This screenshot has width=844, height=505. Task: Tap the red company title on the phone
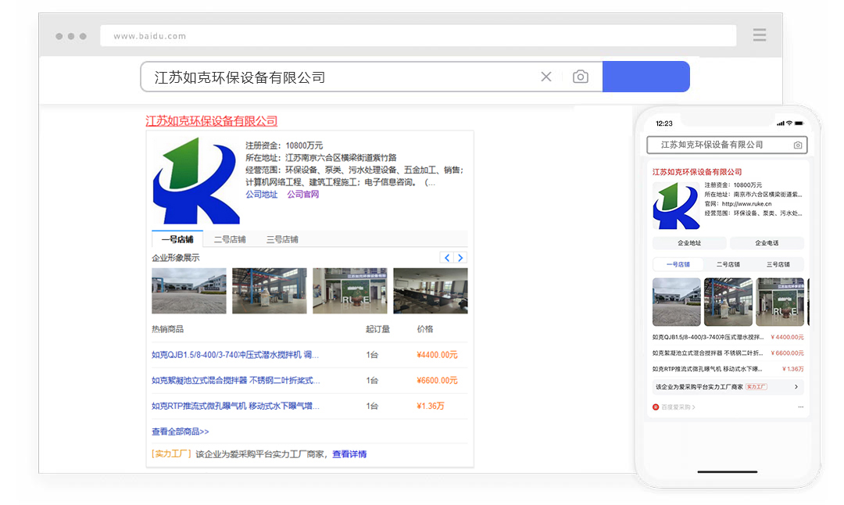click(697, 172)
